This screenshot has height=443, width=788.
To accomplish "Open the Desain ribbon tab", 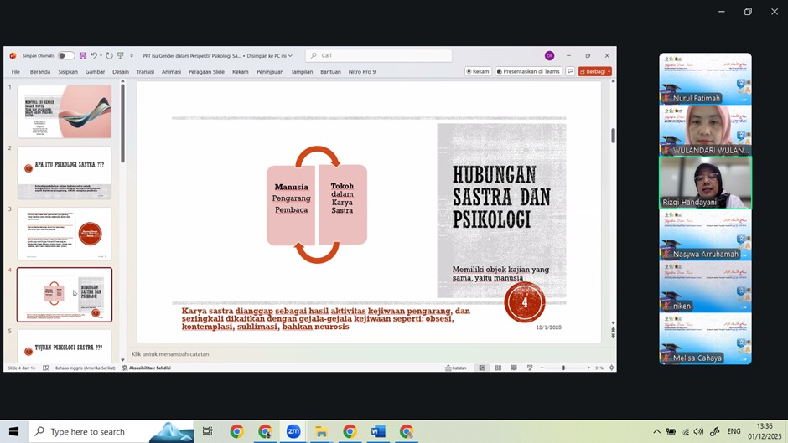I will [121, 72].
